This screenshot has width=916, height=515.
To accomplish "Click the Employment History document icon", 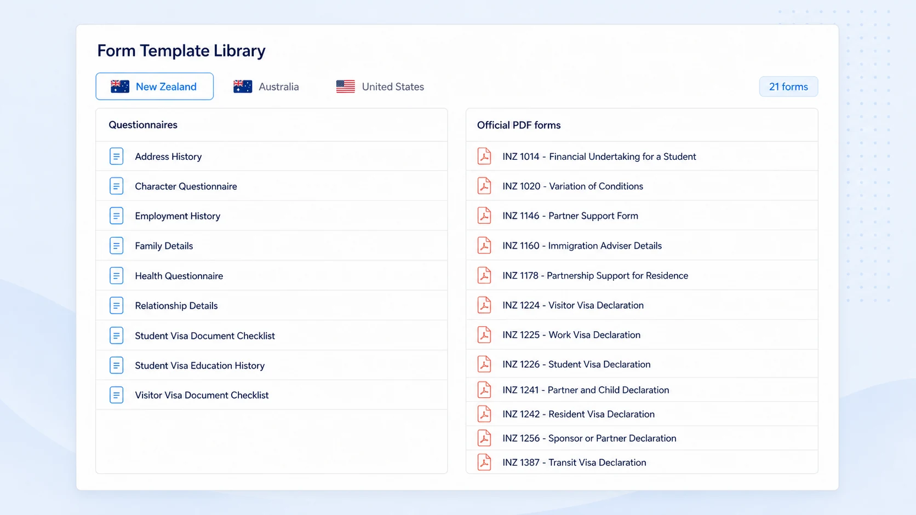I will tap(116, 216).
